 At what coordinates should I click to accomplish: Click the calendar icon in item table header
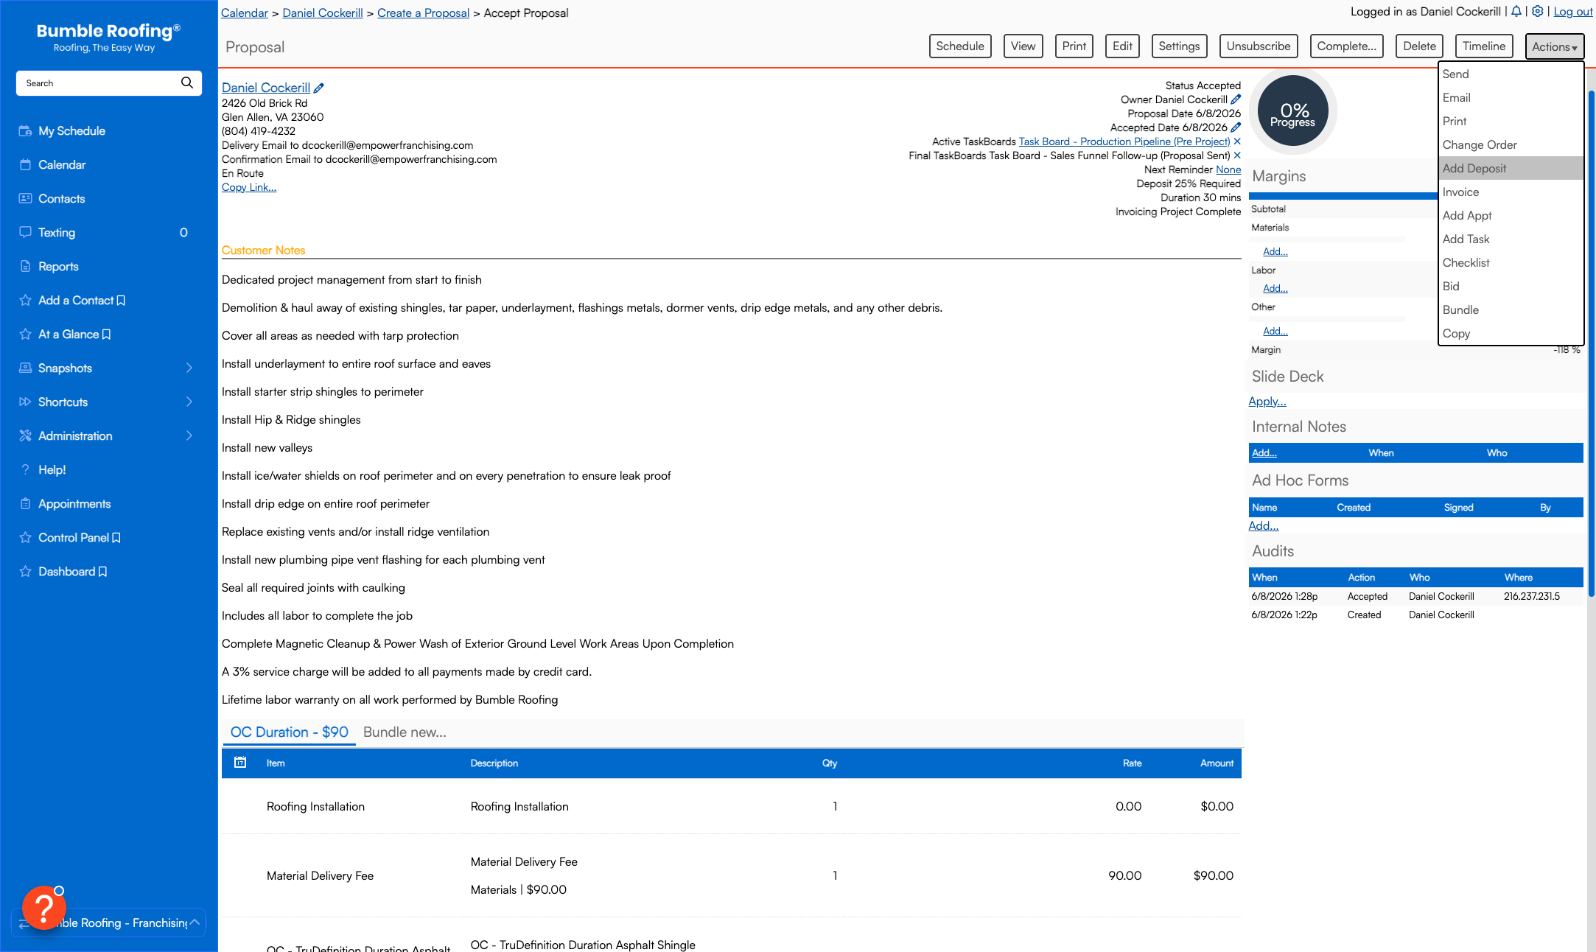pyautogui.click(x=240, y=763)
